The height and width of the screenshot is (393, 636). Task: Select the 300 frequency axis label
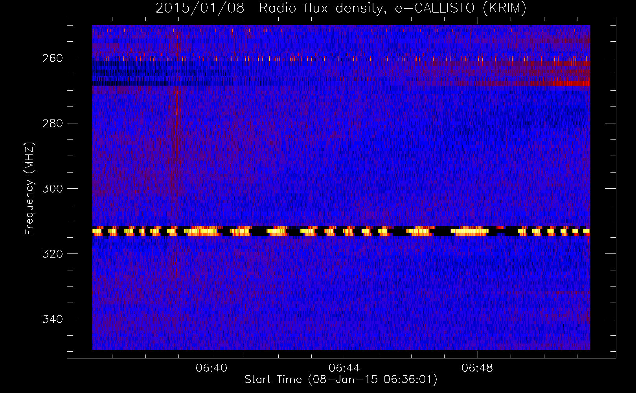point(52,189)
